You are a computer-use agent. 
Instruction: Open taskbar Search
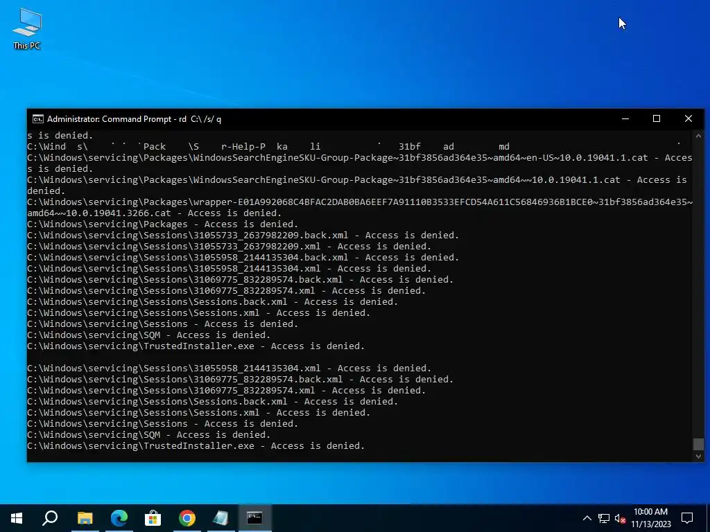pyautogui.click(x=50, y=518)
